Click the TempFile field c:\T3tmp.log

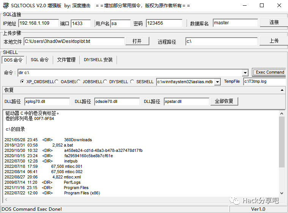(x=265, y=81)
